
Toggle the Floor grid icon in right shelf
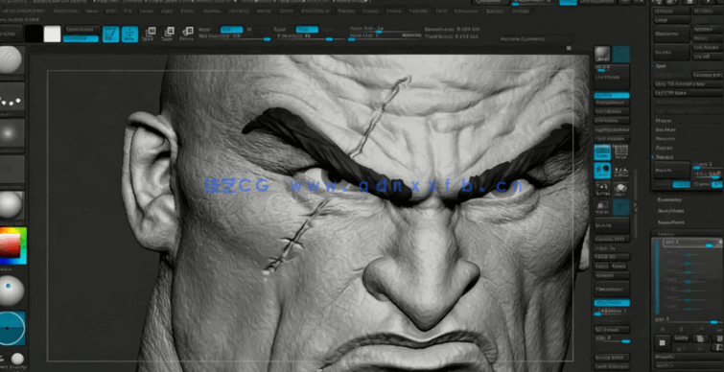[621, 151]
